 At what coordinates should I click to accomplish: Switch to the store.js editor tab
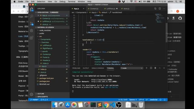[126, 8]
